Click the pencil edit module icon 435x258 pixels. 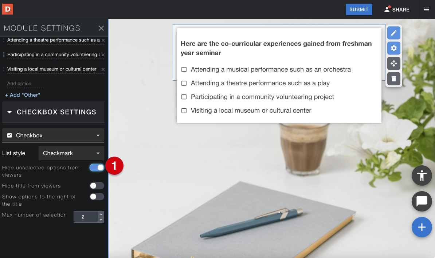pyautogui.click(x=394, y=33)
